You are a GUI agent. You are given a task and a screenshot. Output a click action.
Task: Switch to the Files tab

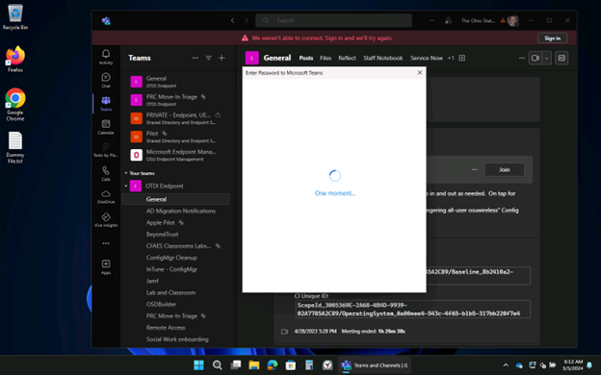[326, 58]
